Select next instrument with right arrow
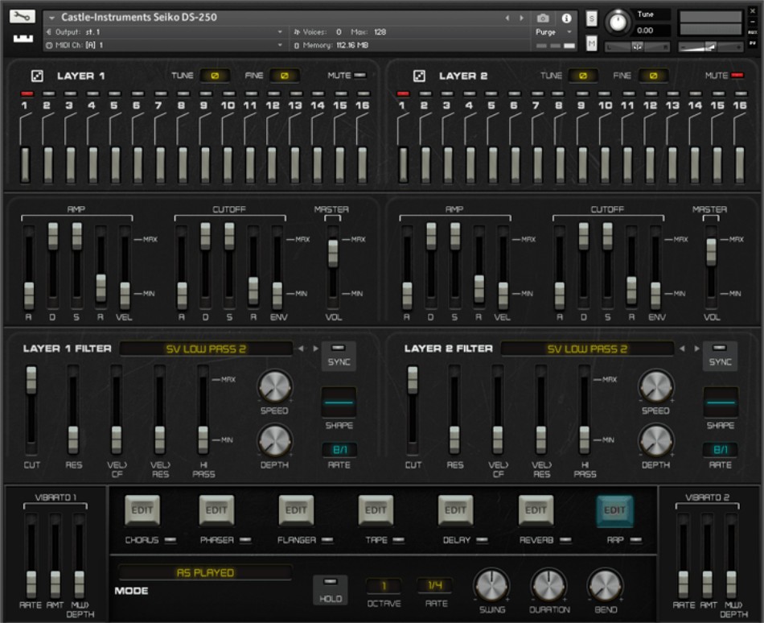 521,18
